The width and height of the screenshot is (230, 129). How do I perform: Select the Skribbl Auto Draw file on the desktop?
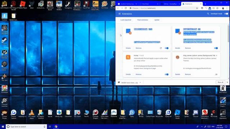tap(14, 17)
